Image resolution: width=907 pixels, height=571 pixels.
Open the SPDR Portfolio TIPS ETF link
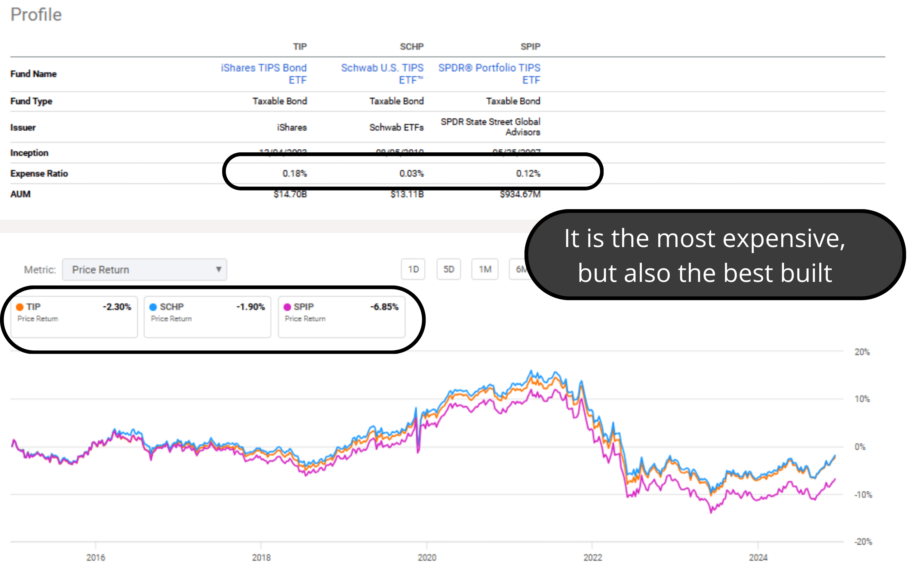click(x=489, y=74)
